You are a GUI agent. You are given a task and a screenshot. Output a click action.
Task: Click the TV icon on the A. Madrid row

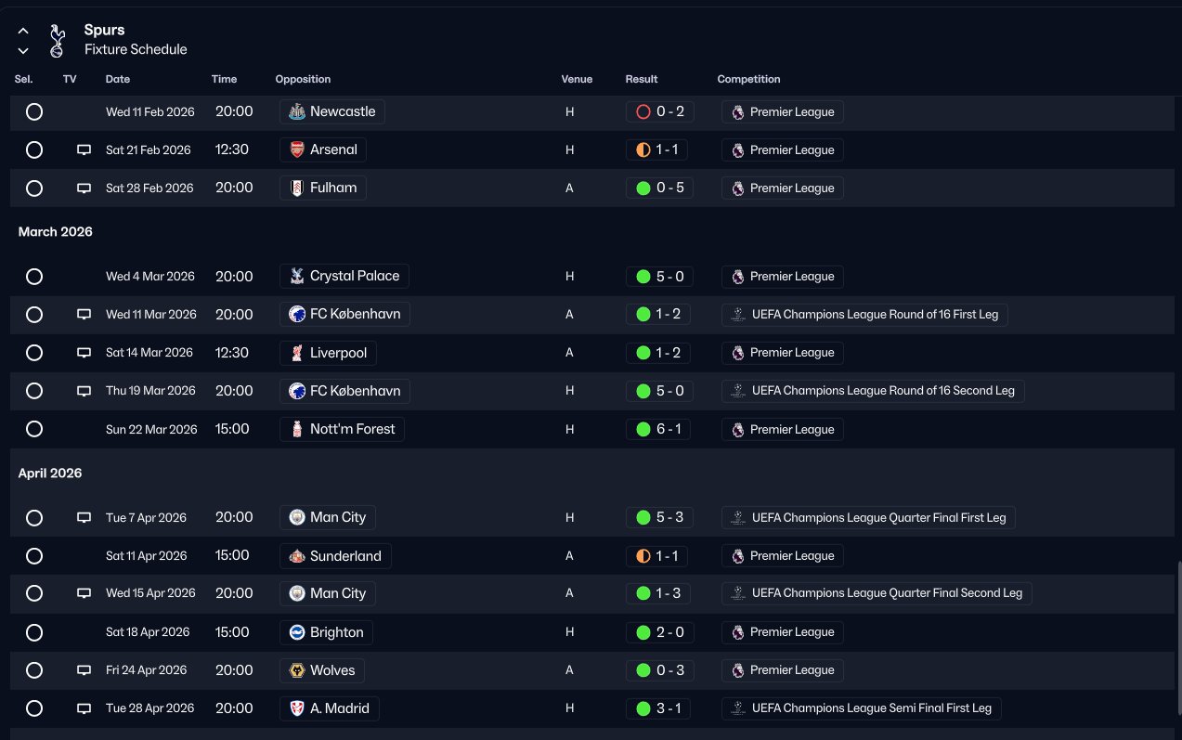(84, 708)
